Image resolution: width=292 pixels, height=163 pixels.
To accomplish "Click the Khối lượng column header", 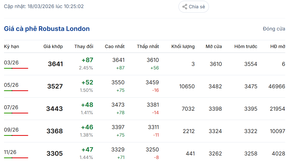I will click(x=183, y=46).
